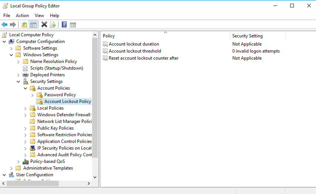316x194 pixels.
Task: Open the View menu
Action: pos(39,16)
